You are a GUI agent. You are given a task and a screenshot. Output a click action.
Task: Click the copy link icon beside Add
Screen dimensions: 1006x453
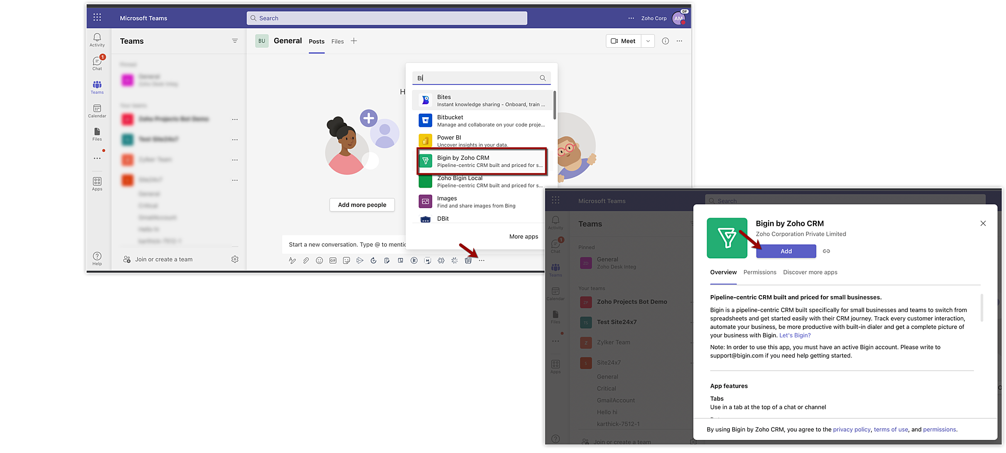(x=826, y=251)
